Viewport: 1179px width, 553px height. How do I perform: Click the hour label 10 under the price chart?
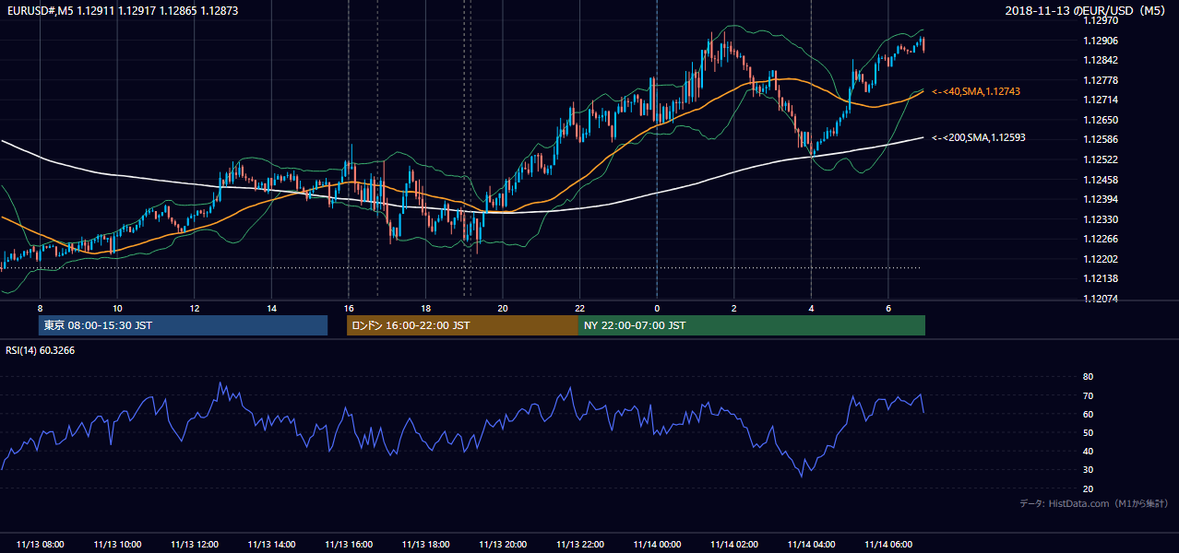pos(117,307)
